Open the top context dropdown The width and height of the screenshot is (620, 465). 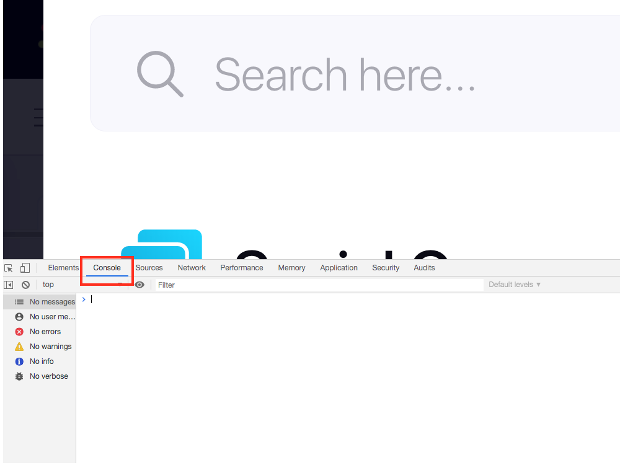click(82, 285)
